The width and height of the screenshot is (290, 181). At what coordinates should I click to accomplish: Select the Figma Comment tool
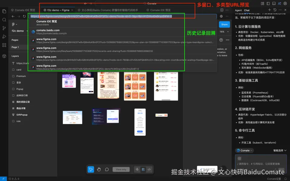[107, 169]
